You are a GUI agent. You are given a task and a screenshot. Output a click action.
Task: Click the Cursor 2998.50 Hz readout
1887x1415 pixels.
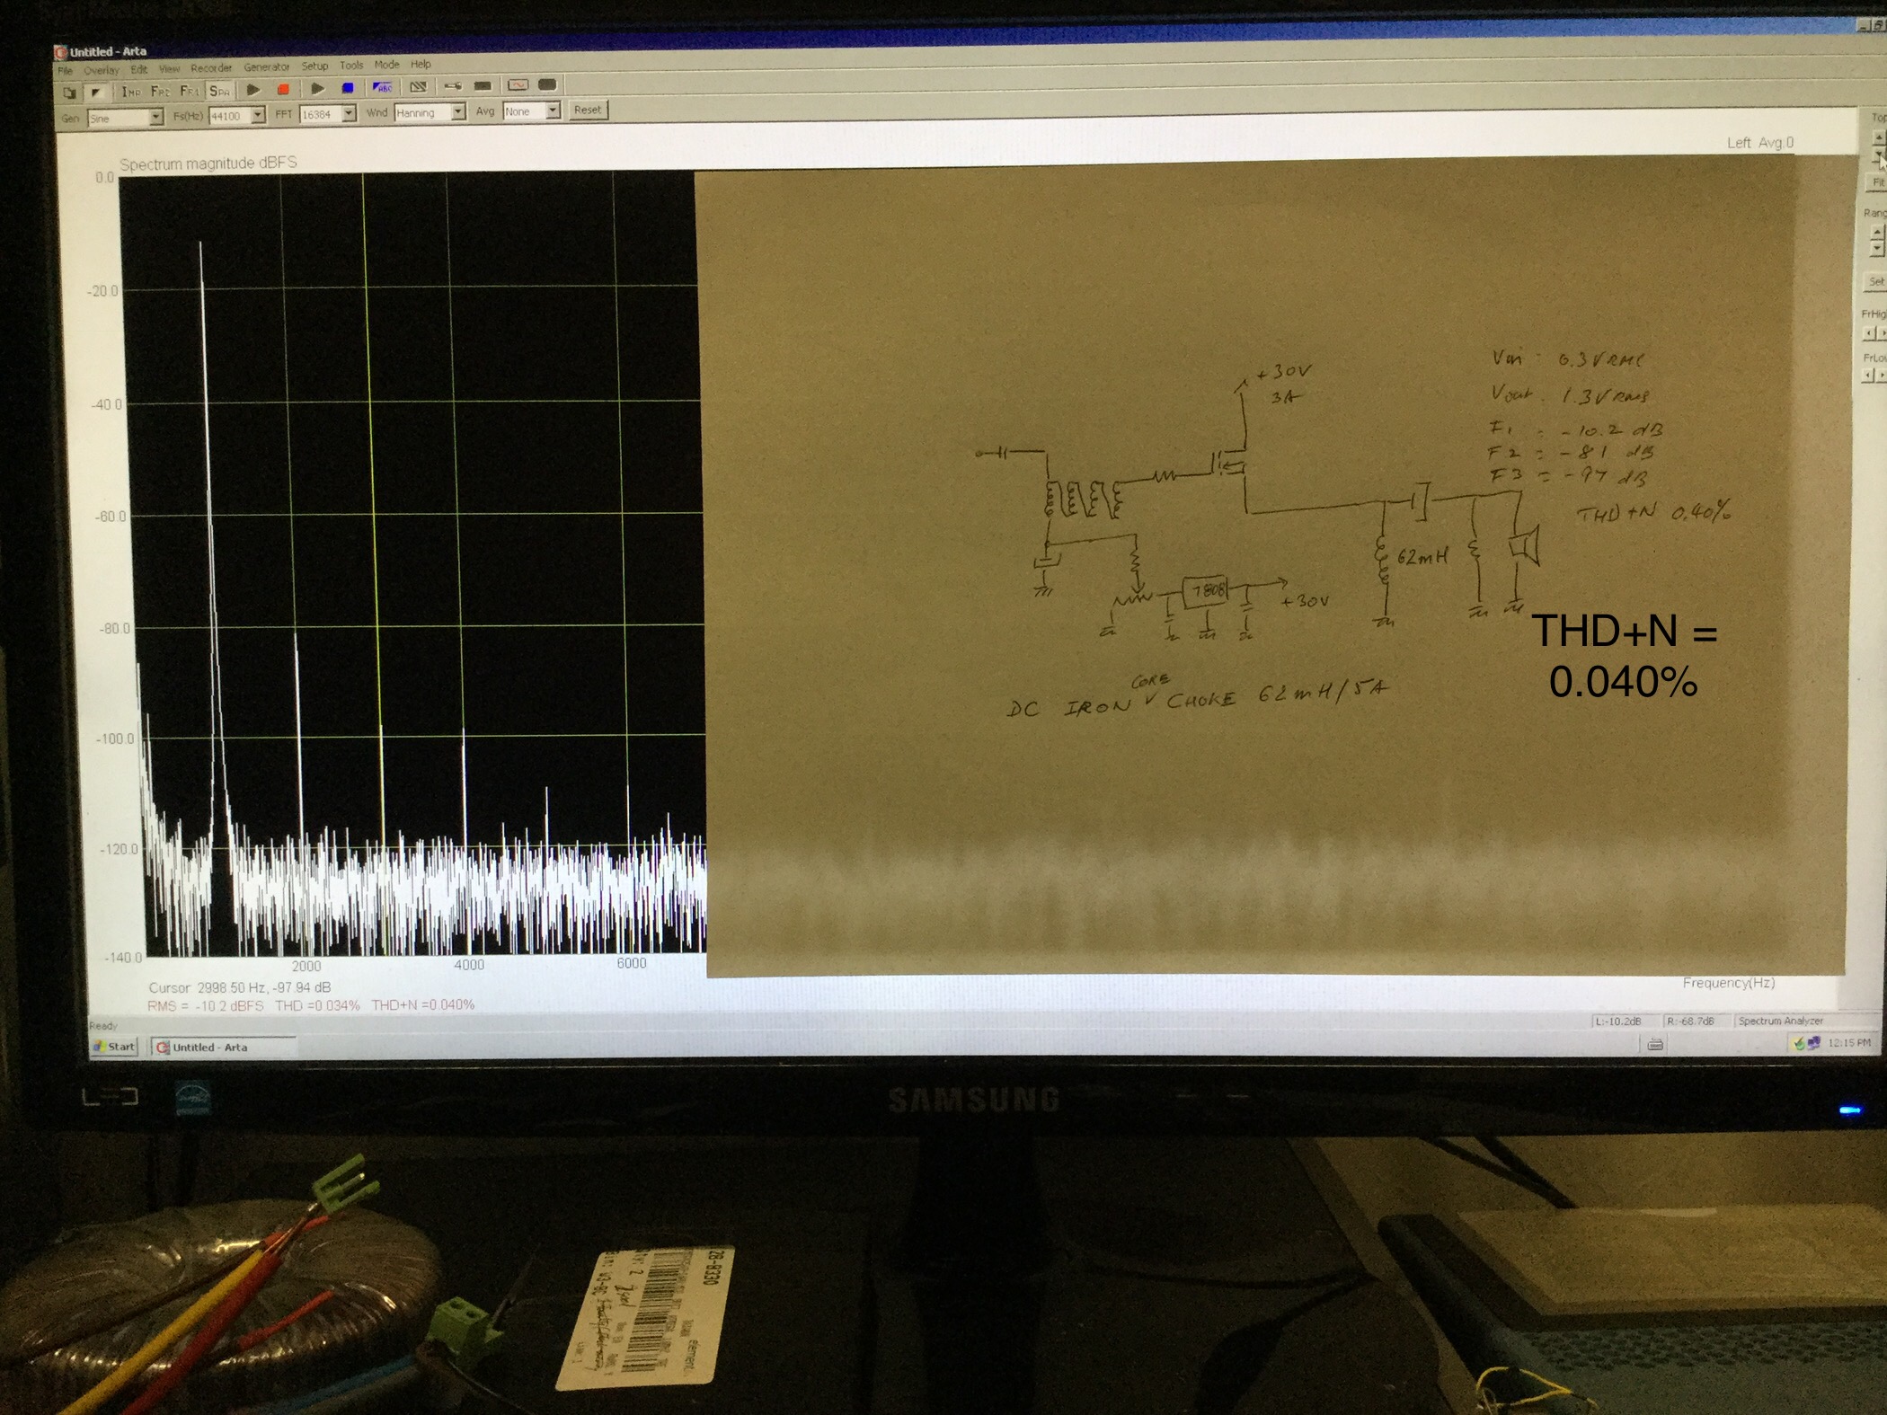(x=240, y=987)
